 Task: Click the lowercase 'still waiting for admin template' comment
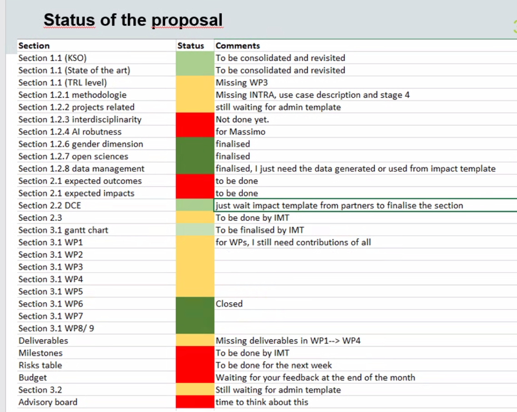pyautogui.click(x=278, y=107)
